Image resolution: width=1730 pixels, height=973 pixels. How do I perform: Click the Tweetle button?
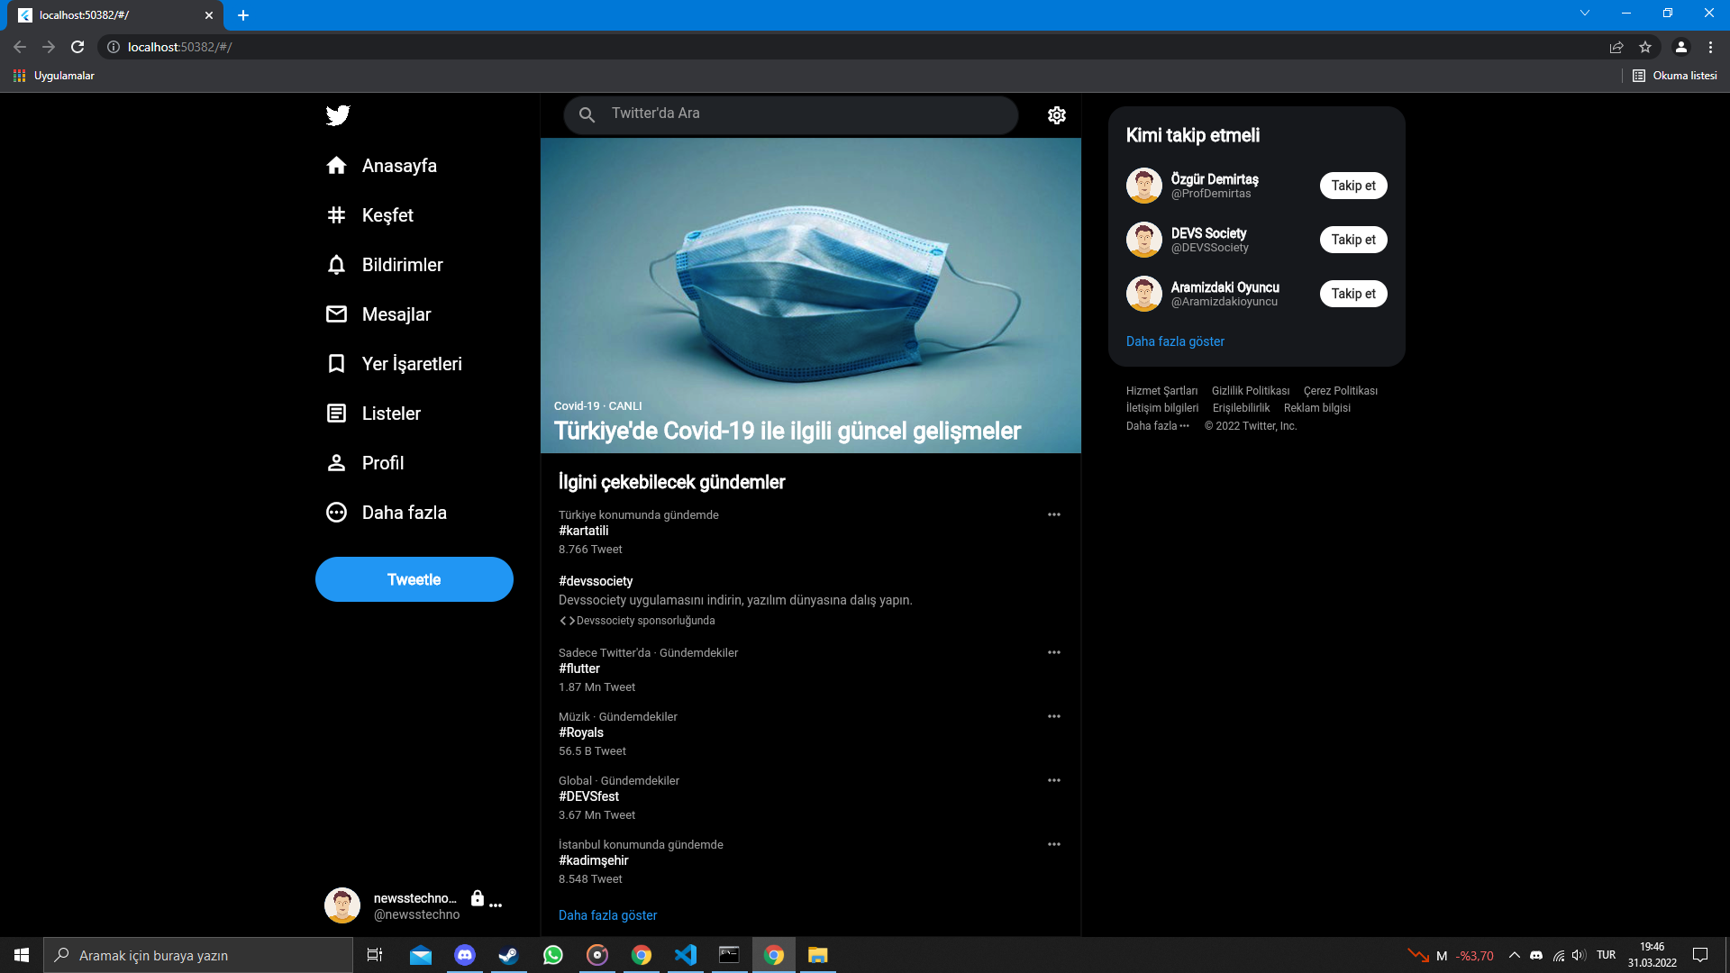(414, 579)
